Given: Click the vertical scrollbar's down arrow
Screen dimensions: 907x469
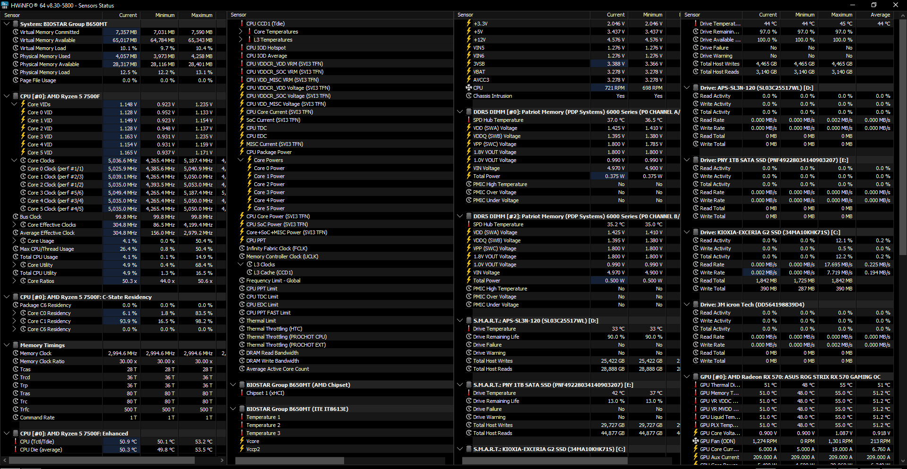Looking at the screenshot, I should [x=903, y=461].
